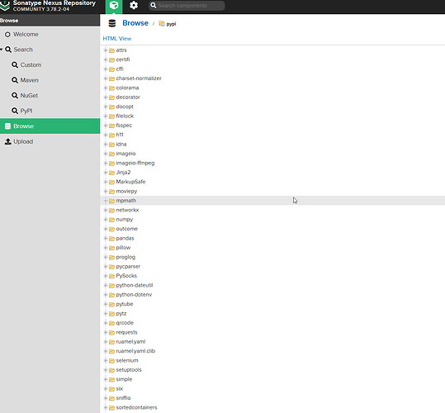This screenshot has width=445, height=413.
Task: Focus the Search components field
Action: (x=187, y=6)
